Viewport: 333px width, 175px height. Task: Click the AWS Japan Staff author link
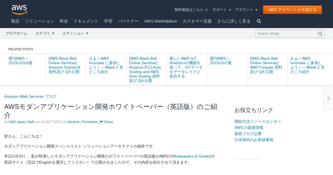coord(21,122)
